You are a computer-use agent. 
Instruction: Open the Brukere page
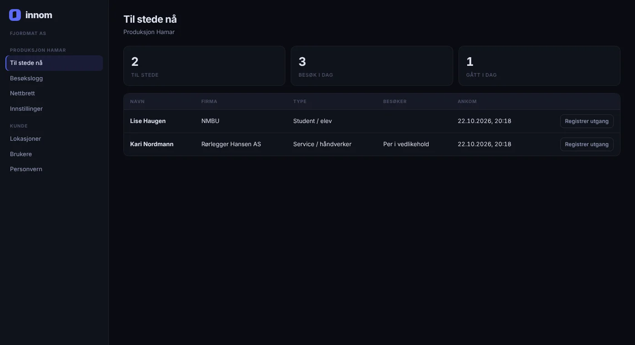point(54,154)
